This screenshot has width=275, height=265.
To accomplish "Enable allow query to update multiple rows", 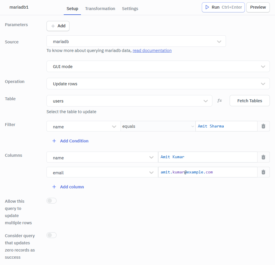I will point(52,201).
